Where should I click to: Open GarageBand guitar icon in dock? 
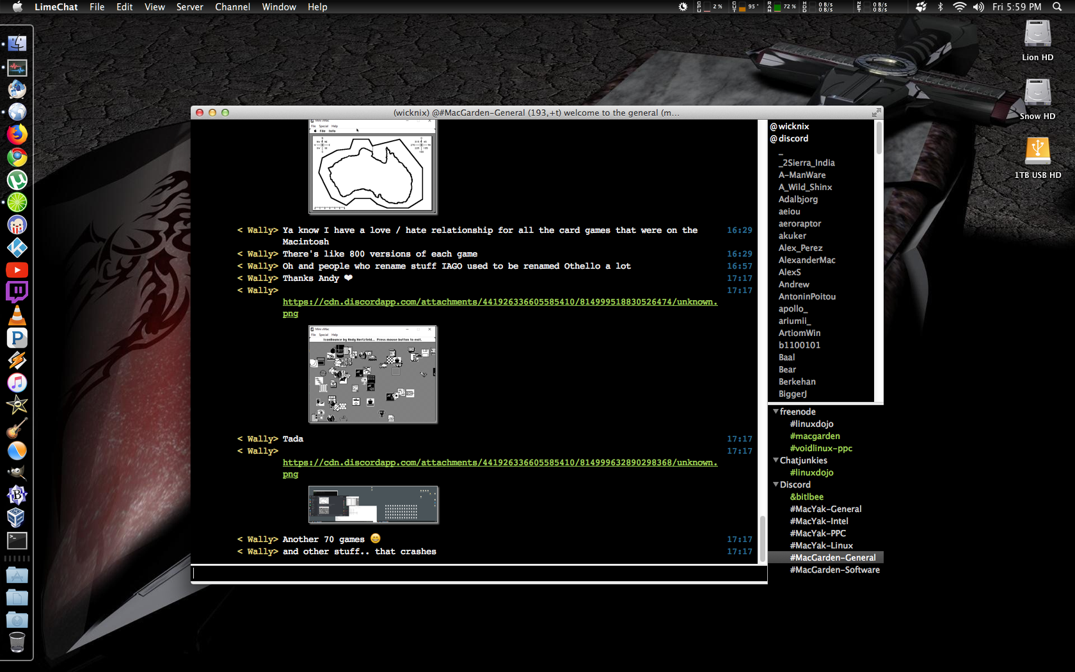(17, 428)
